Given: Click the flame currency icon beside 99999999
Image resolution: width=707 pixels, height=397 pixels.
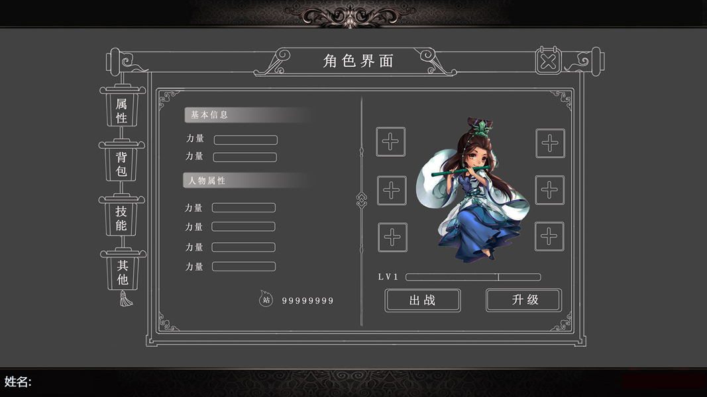Looking at the screenshot, I should 266,299.
